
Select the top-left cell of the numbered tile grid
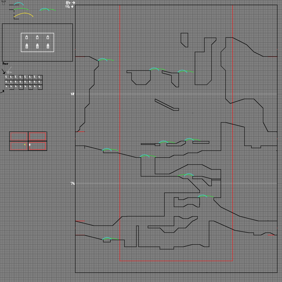(x=7, y=77)
